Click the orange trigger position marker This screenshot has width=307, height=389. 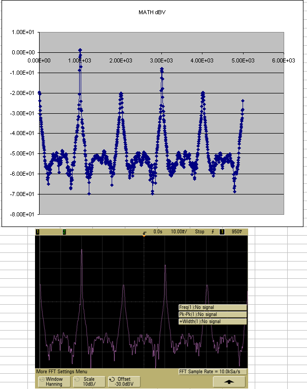click(145, 234)
